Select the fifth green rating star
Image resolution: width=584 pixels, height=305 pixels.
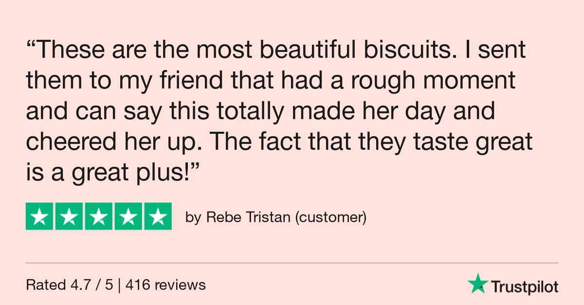(158, 216)
